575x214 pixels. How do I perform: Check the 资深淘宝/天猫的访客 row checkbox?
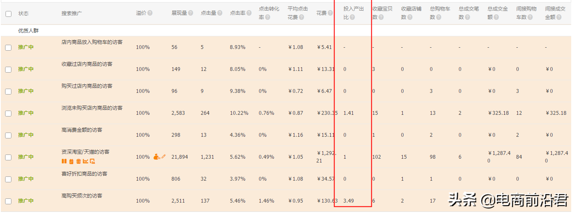pyautogui.click(x=8, y=157)
